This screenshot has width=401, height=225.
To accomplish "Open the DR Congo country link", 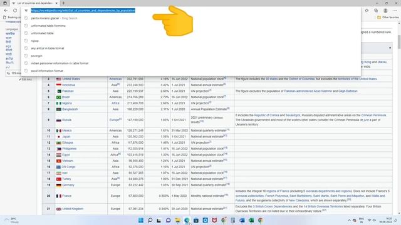I will tap(68, 167).
